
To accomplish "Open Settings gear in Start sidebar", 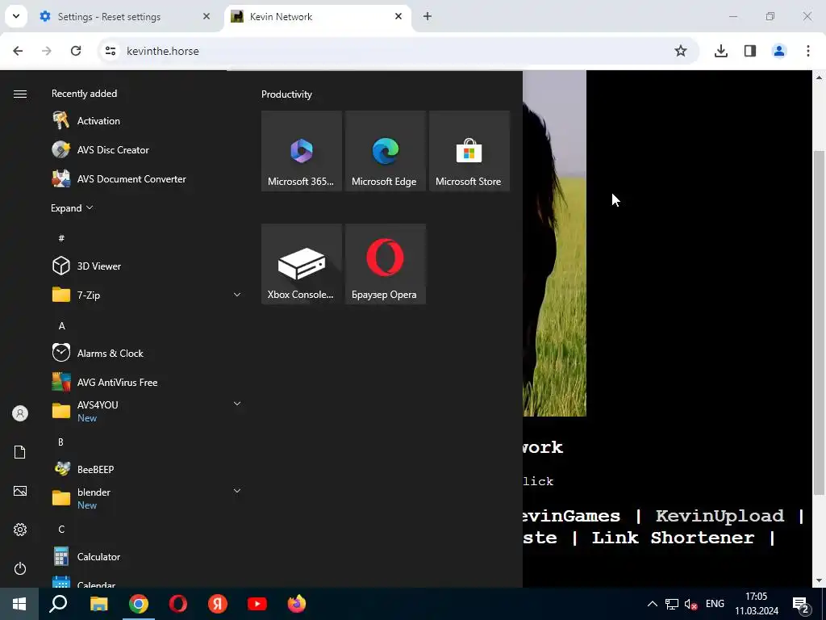I will point(20,530).
